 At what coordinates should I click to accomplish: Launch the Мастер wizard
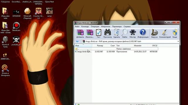coord(132,34)
